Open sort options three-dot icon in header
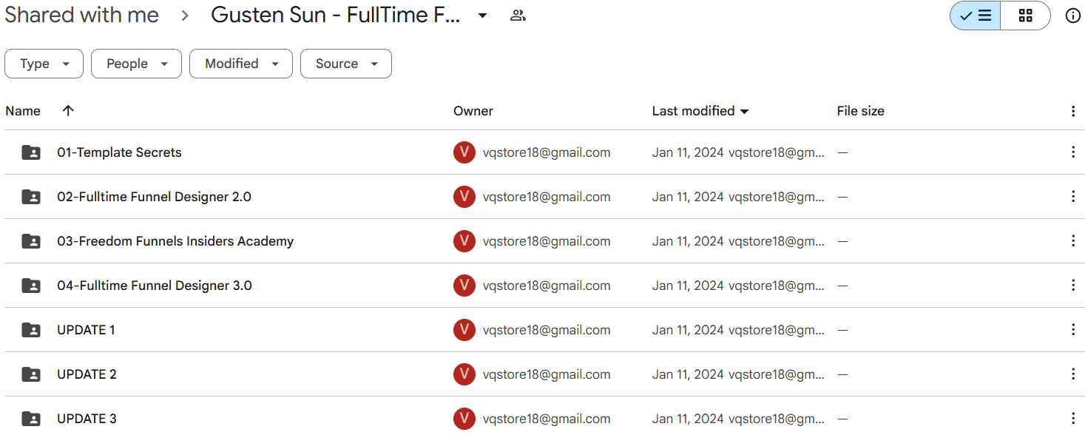 pyautogui.click(x=1072, y=111)
